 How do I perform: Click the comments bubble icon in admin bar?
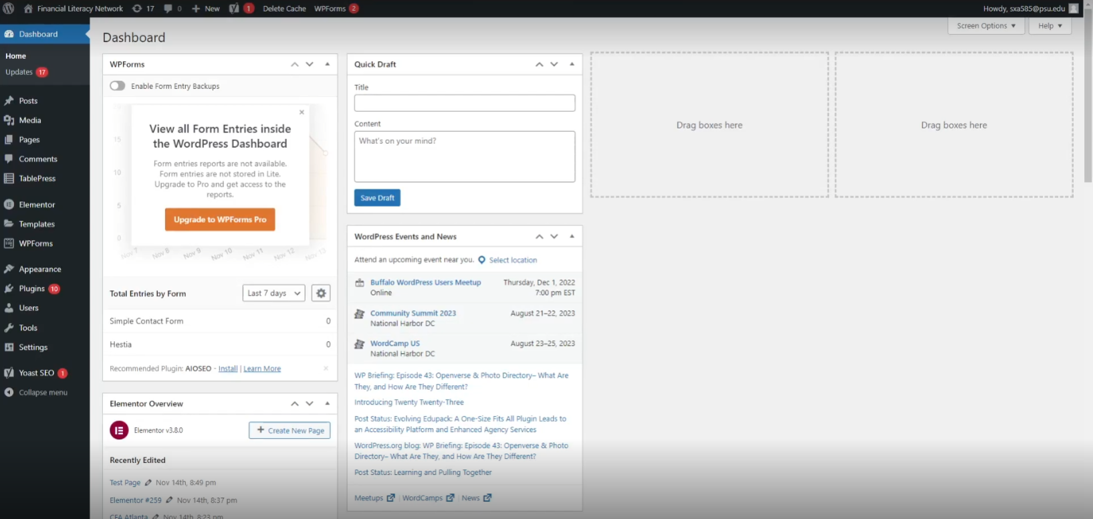click(x=168, y=9)
